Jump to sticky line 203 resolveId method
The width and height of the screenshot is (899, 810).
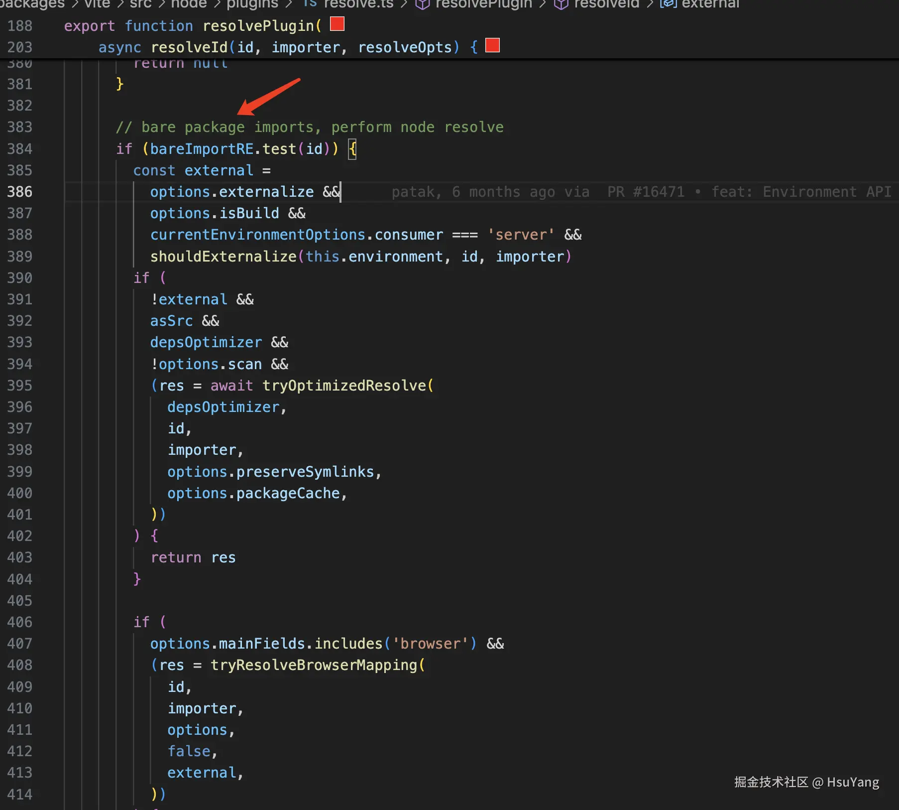288,47
